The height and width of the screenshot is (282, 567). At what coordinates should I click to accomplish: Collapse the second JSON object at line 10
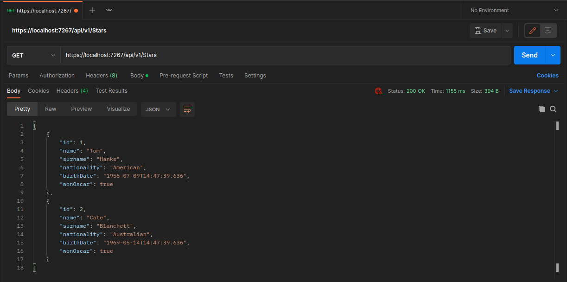48,201
